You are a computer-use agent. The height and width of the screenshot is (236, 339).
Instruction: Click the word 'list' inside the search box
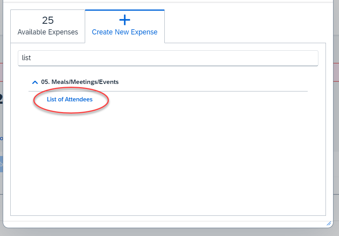click(27, 58)
